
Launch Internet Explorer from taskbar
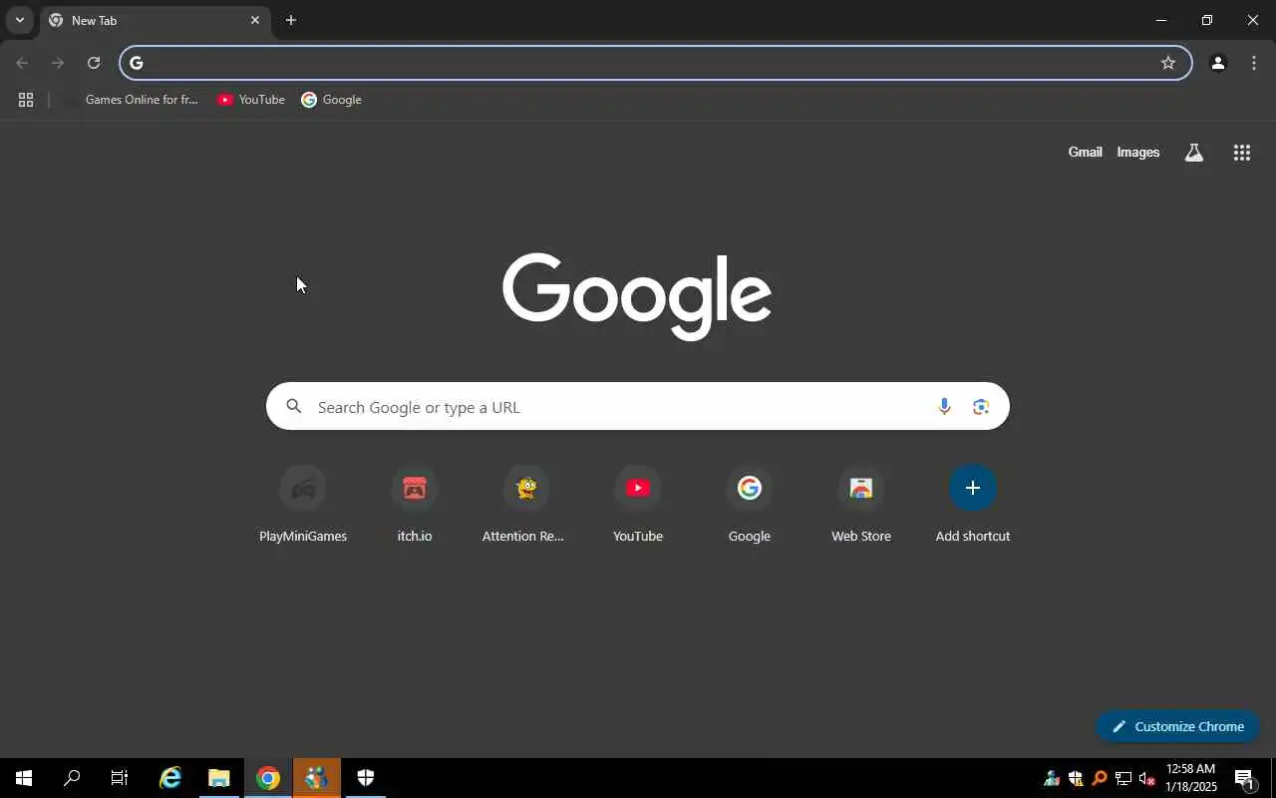click(170, 778)
